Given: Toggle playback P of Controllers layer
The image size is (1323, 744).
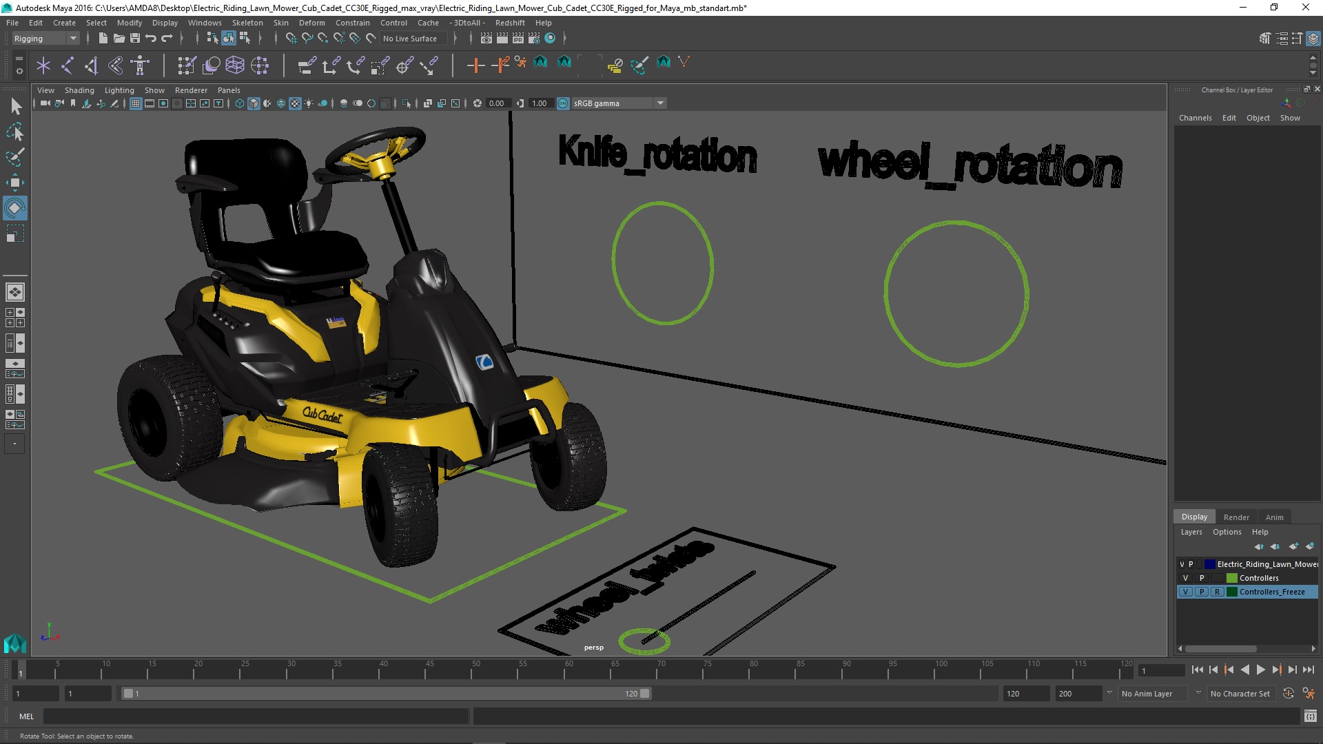Looking at the screenshot, I should pos(1202,578).
